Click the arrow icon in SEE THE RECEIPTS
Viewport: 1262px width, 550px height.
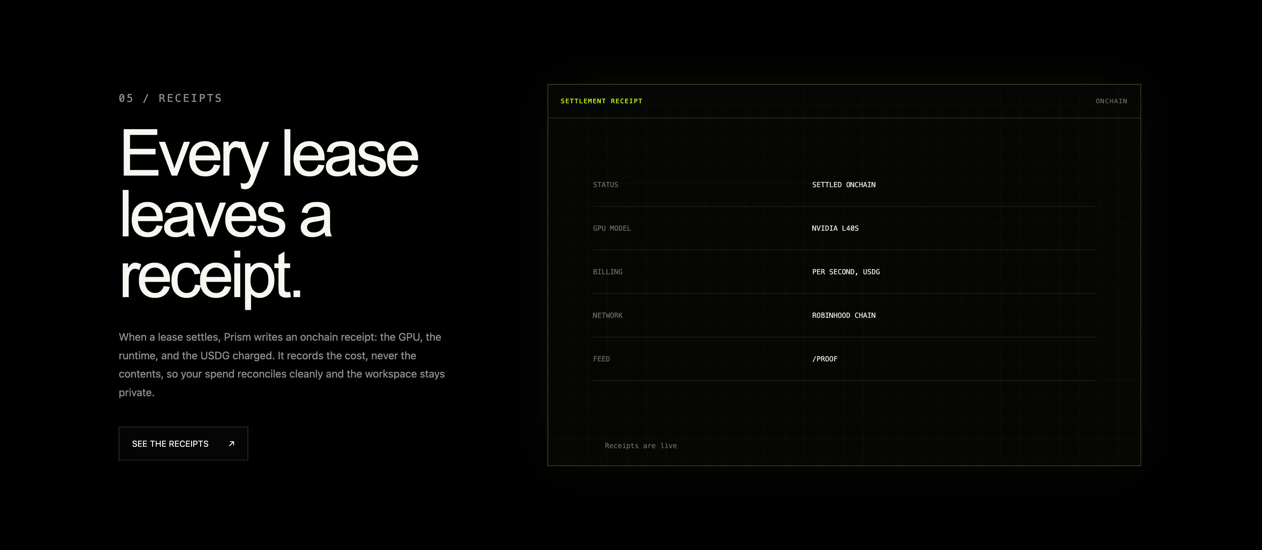[x=232, y=444]
